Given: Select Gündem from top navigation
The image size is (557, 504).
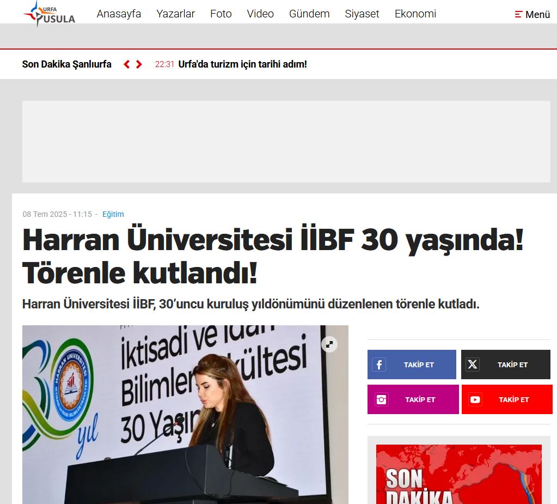Looking at the screenshot, I should coord(309,14).
